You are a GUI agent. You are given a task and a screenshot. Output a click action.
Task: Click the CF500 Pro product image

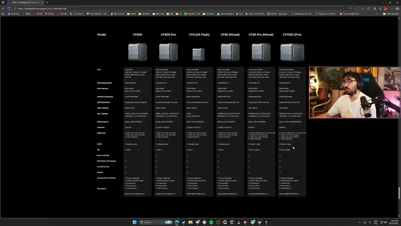pos(168,52)
